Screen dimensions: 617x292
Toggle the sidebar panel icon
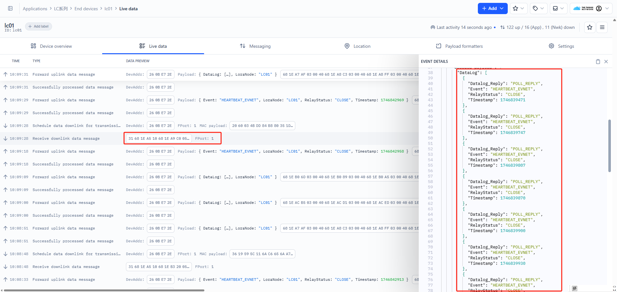(x=10, y=8)
